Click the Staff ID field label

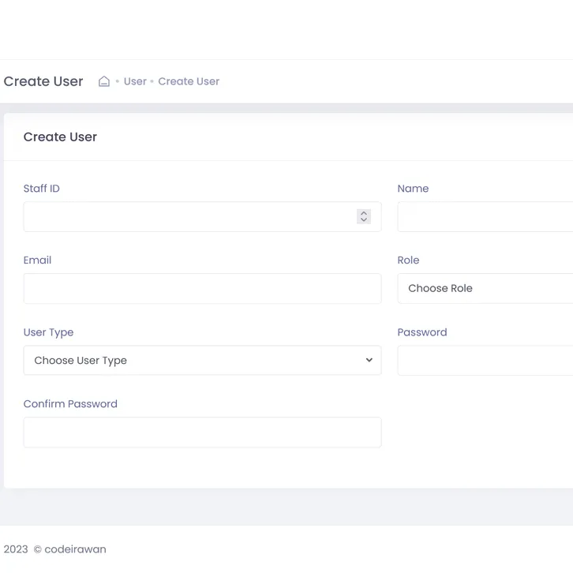42,189
